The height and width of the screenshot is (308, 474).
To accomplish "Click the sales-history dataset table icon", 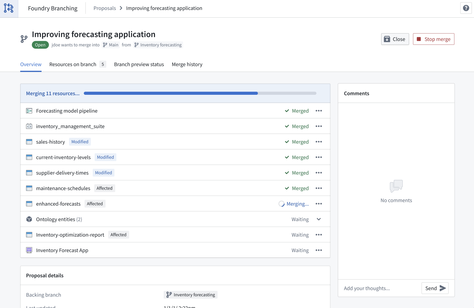I will [29, 141].
